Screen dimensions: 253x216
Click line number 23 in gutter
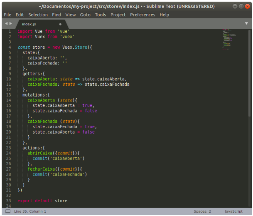[x=9, y=148]
